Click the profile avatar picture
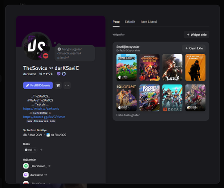Screen dimensions: 224x188 point(37,47)
